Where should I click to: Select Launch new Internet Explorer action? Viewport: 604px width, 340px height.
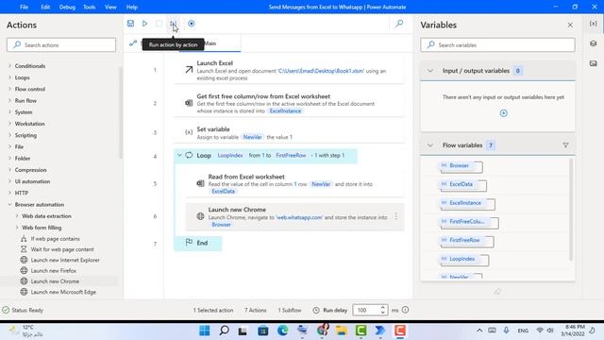(65, 260)
